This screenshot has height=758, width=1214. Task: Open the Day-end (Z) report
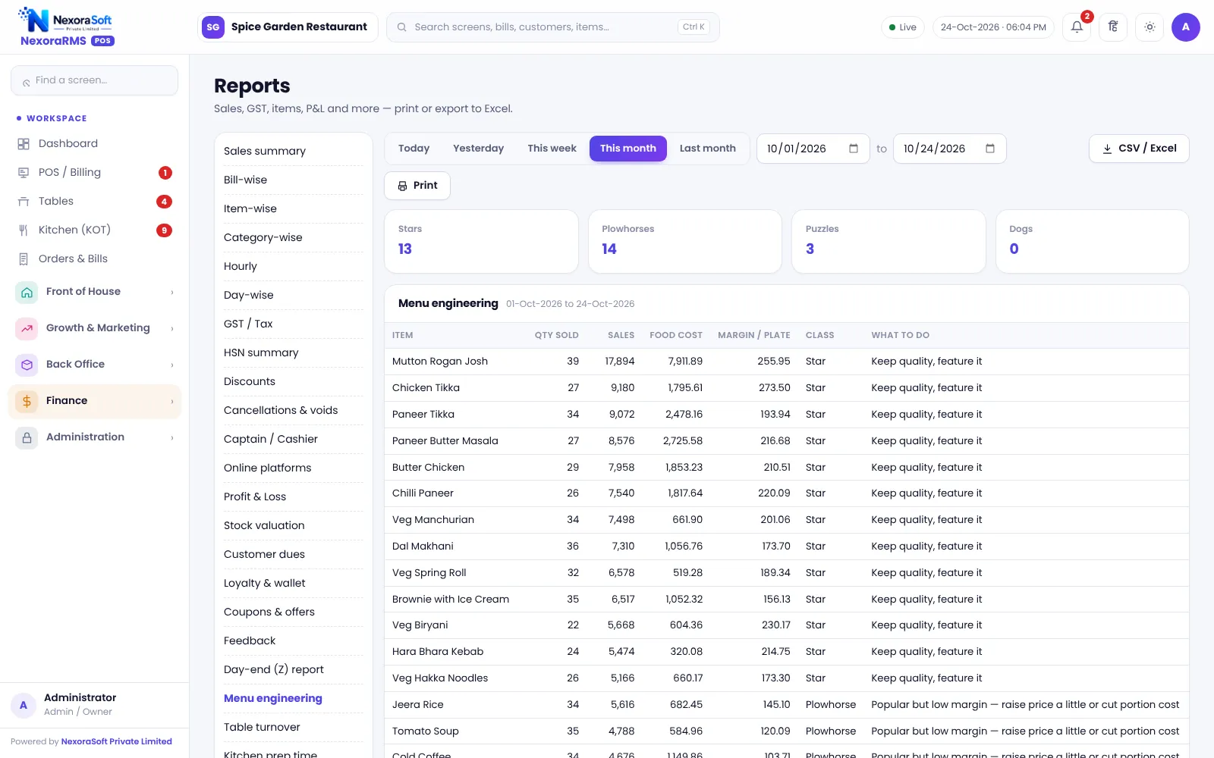(x=294, y=670)
